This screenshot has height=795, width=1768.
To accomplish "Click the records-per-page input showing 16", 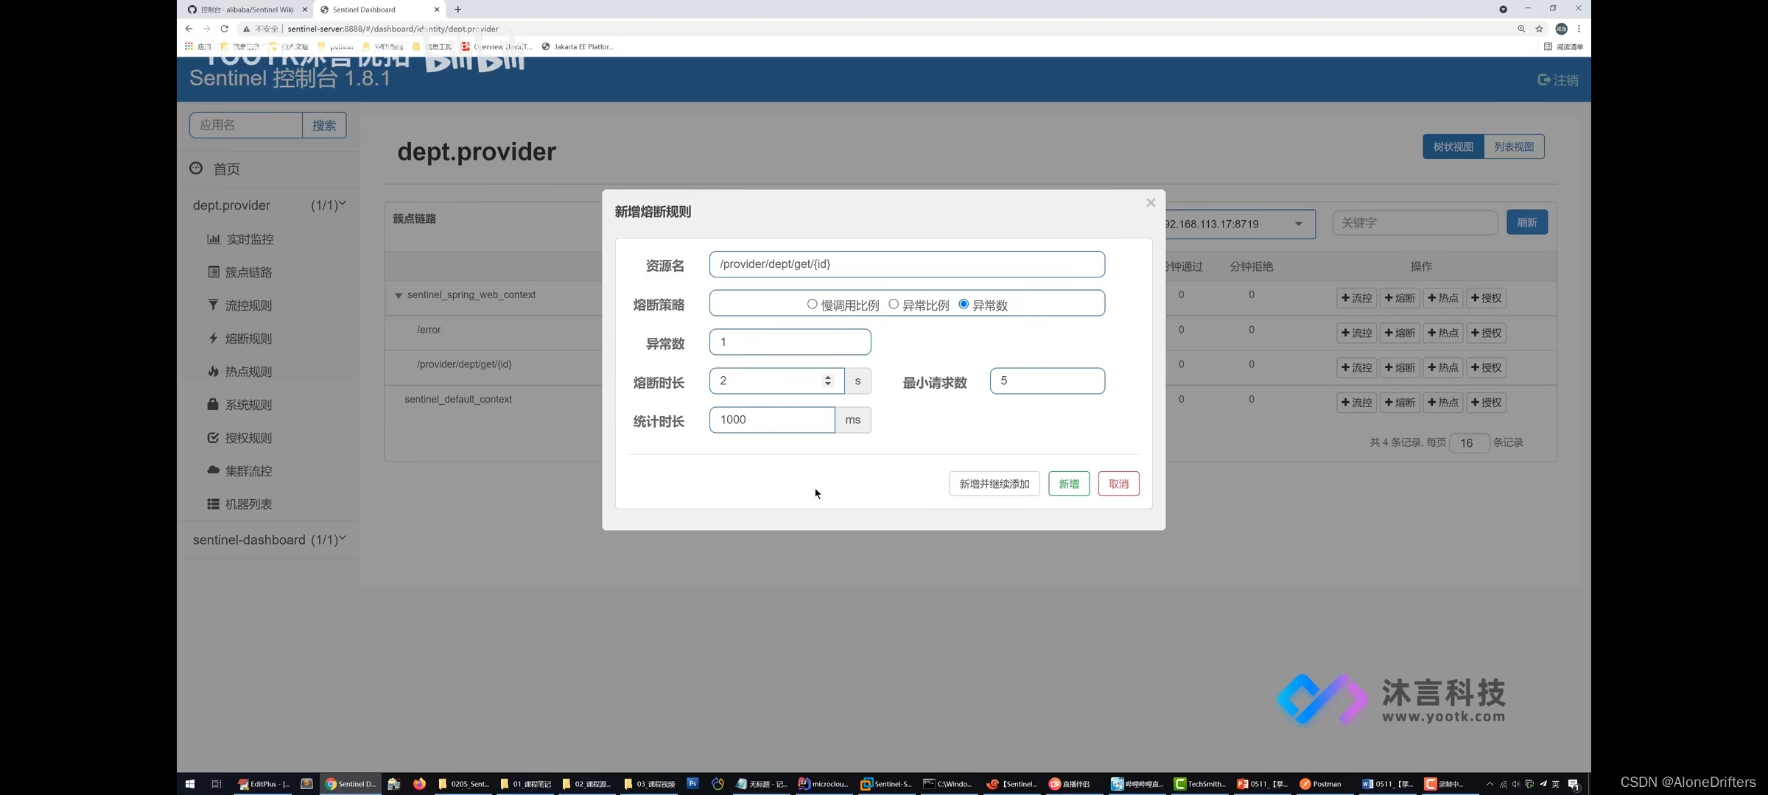I will click(1470, 442).
